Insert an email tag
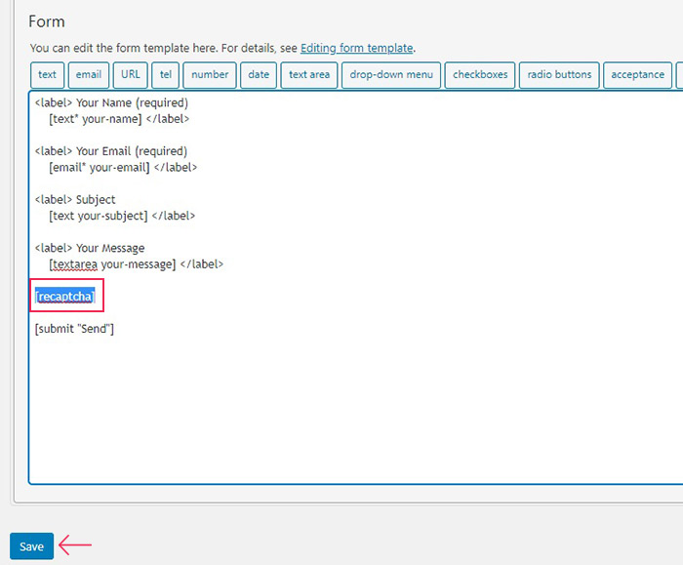 coord(89,75)
